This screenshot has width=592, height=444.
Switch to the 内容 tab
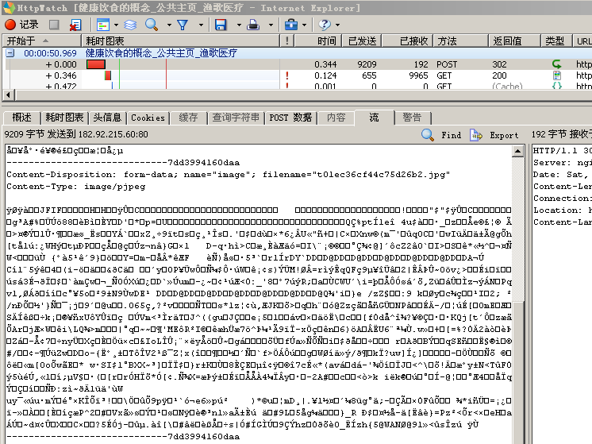click(x=336, y=118)
